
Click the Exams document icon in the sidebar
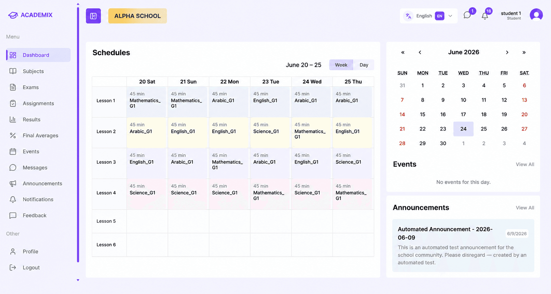click(x=13, y=87)
